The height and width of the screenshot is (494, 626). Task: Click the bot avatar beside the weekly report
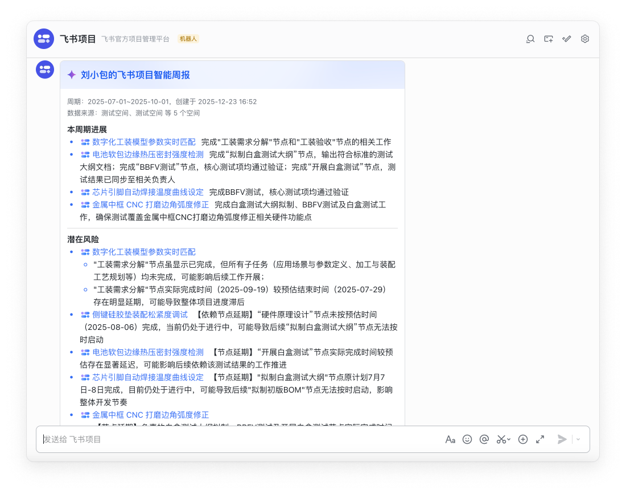tap(45, 70)
